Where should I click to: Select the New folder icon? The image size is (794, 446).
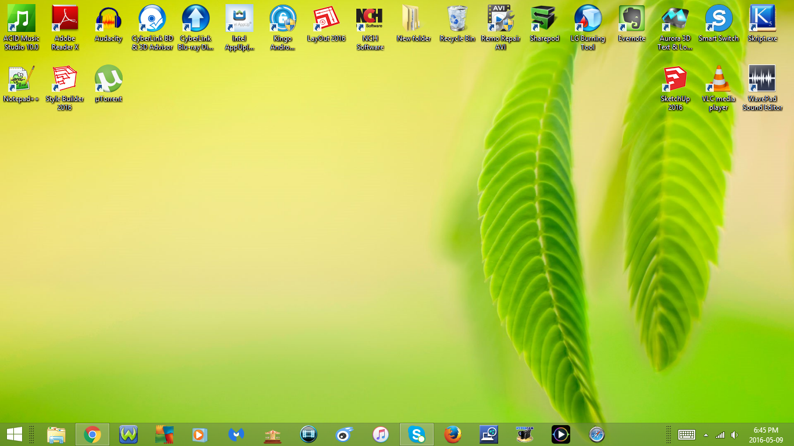click(414, 24)
